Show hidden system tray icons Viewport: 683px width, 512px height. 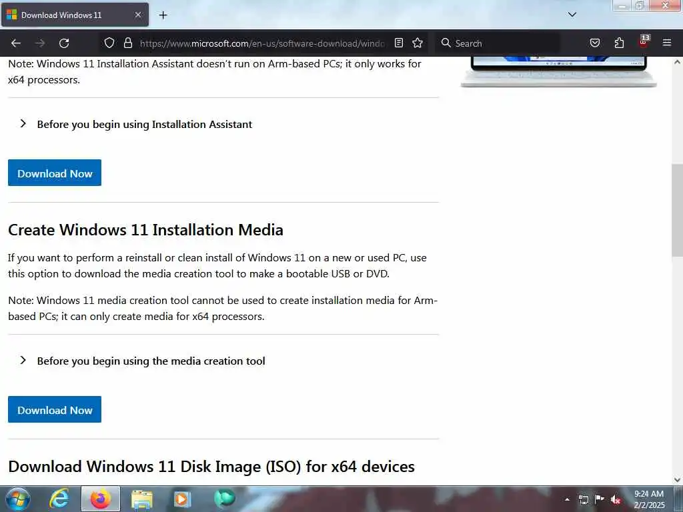tap(567, 499)
